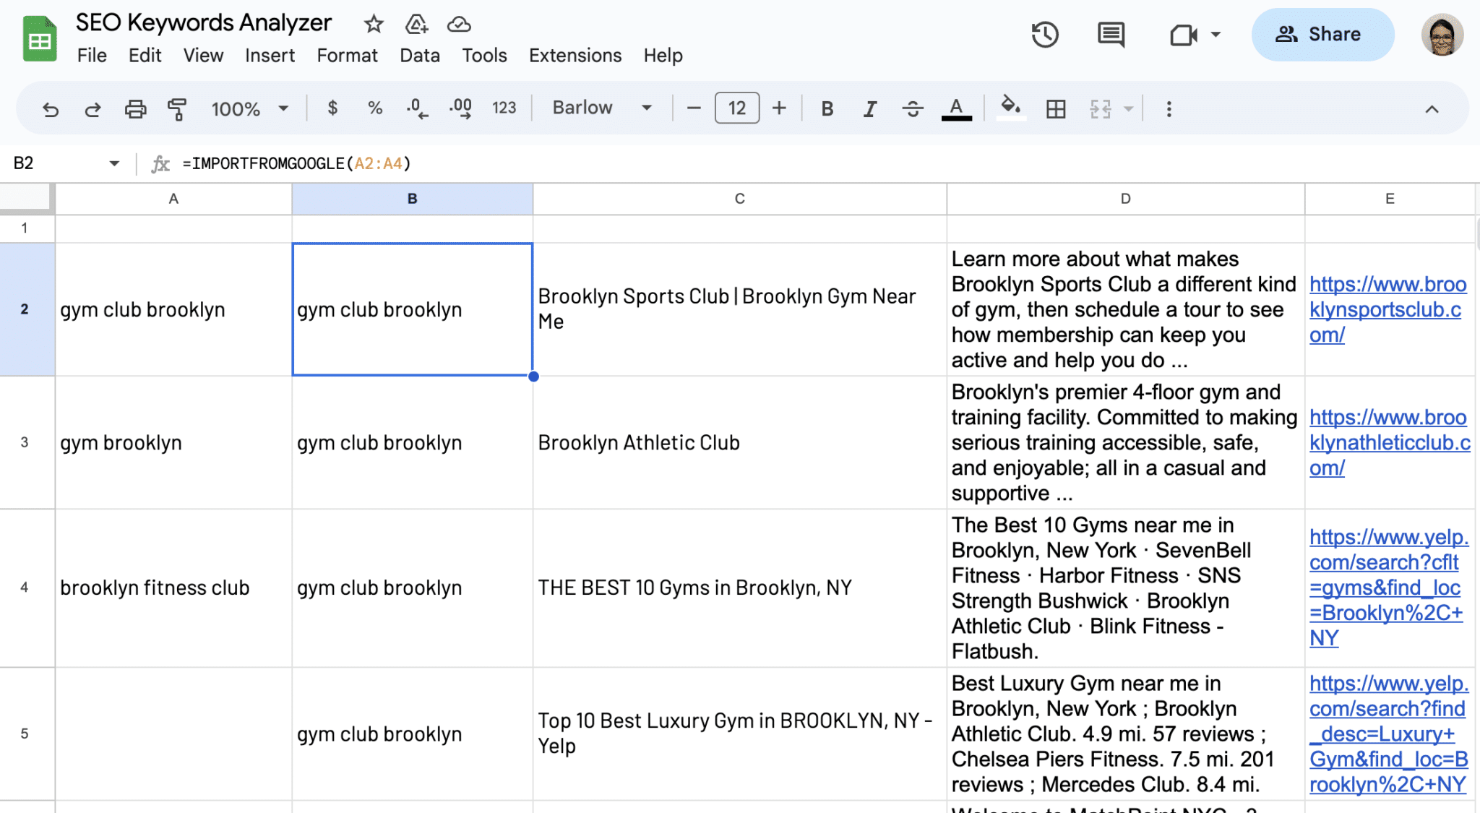Open version history via the clock icon
The width and height of the screenshot is (1480, 813).
(1044, 34)
